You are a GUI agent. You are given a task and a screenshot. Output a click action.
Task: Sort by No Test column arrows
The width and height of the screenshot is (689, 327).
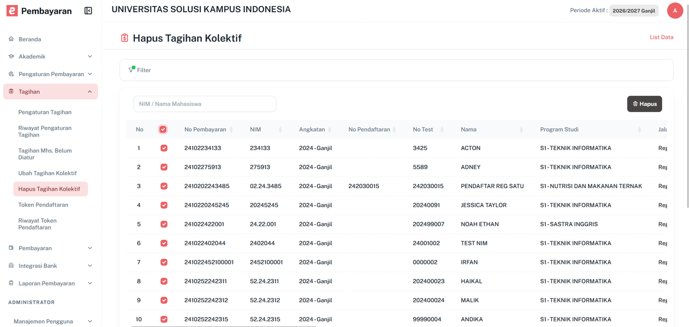click(442, 130)
